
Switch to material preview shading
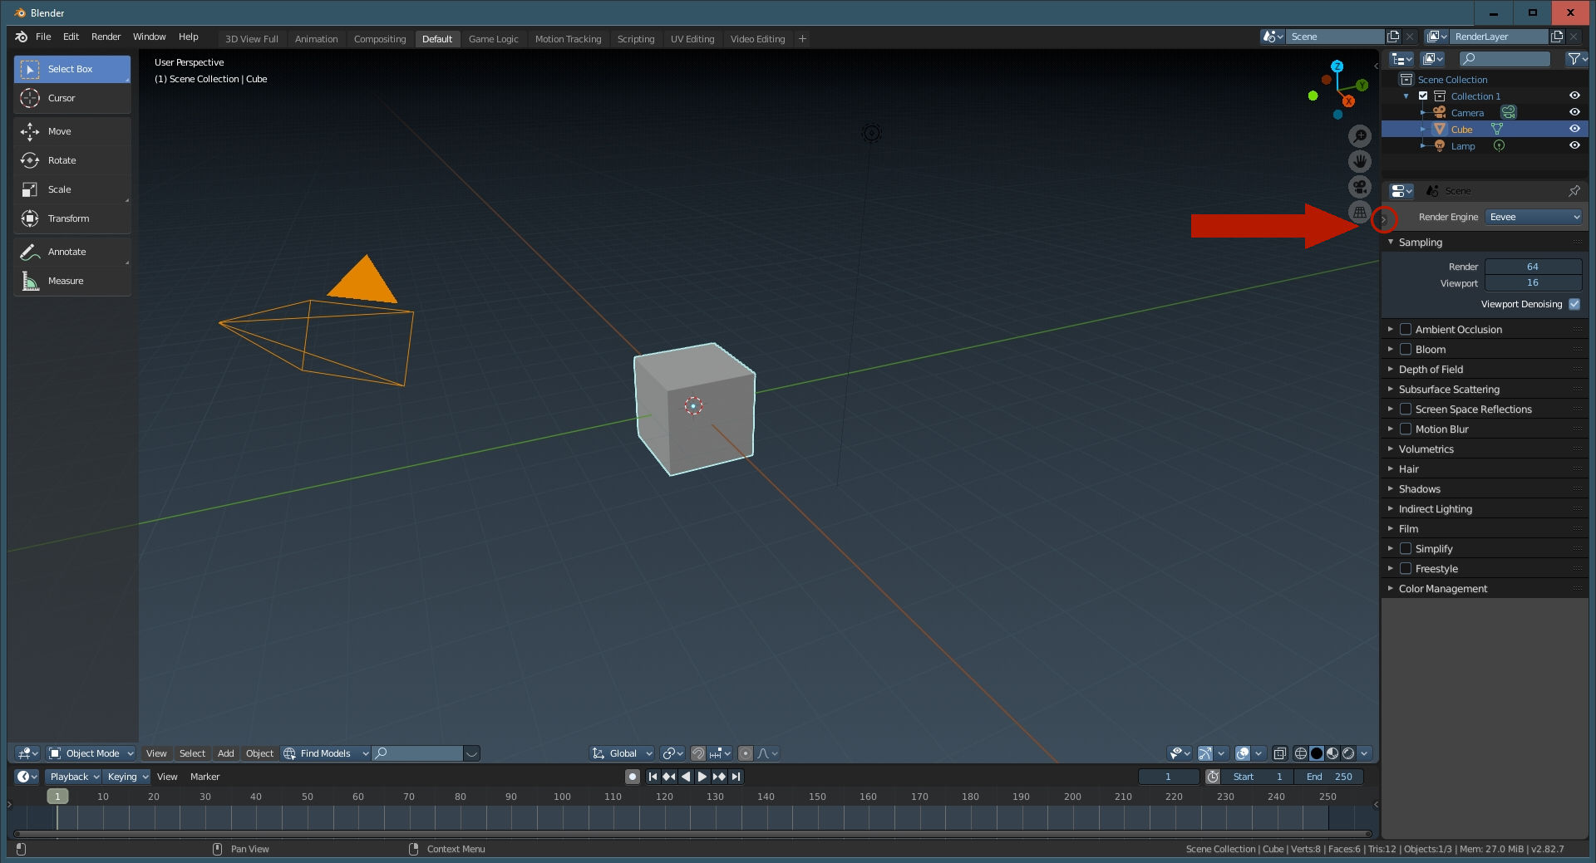point(1332,753)
